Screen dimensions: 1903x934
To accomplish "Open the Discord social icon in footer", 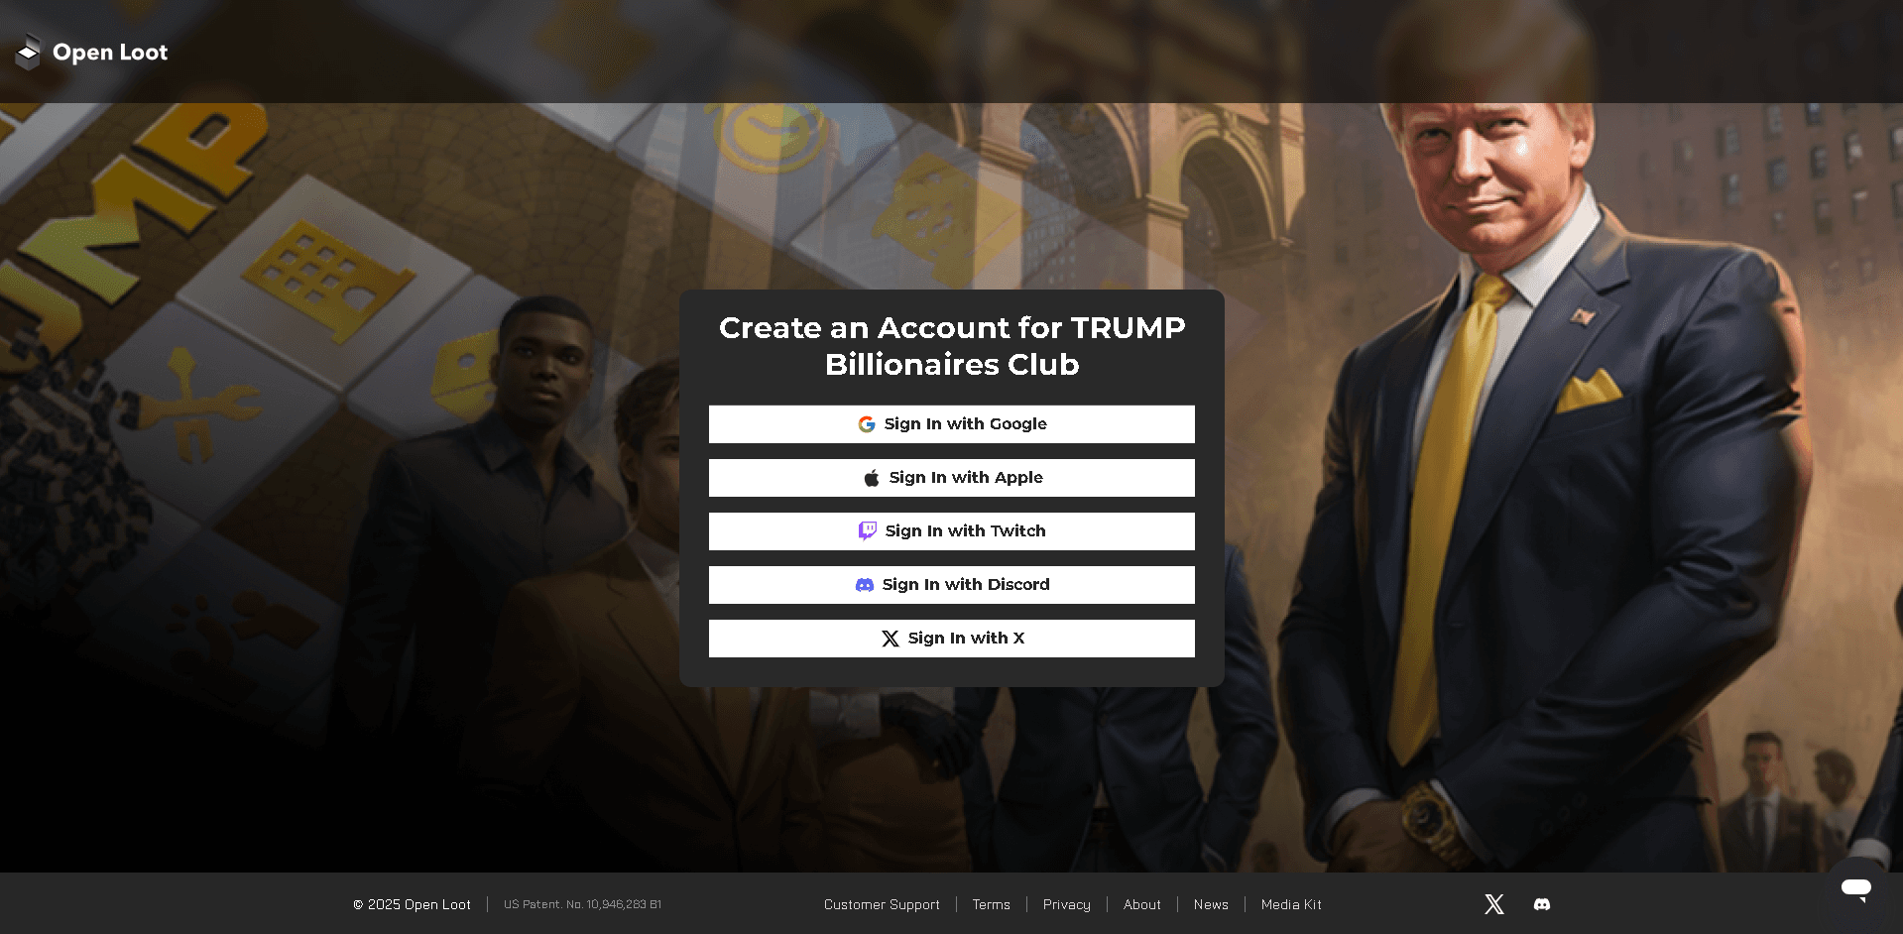I will [1542, 904].
